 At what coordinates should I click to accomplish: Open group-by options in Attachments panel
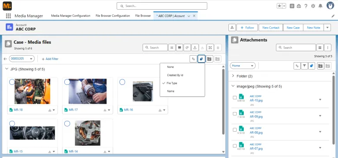click(312, 66)
